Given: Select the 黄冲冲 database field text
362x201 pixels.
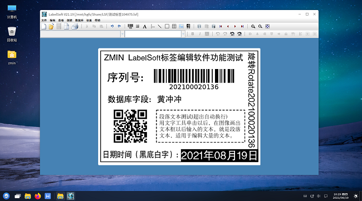Looking at the screenshot, I should point(169,99).
